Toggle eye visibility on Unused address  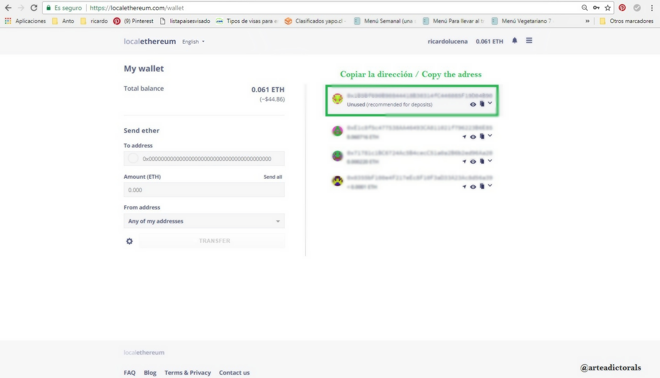[x=473, y=104]
